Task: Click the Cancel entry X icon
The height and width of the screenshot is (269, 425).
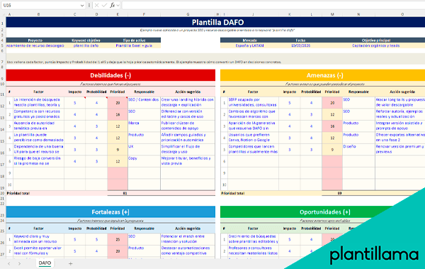Action: pos(97,6)
